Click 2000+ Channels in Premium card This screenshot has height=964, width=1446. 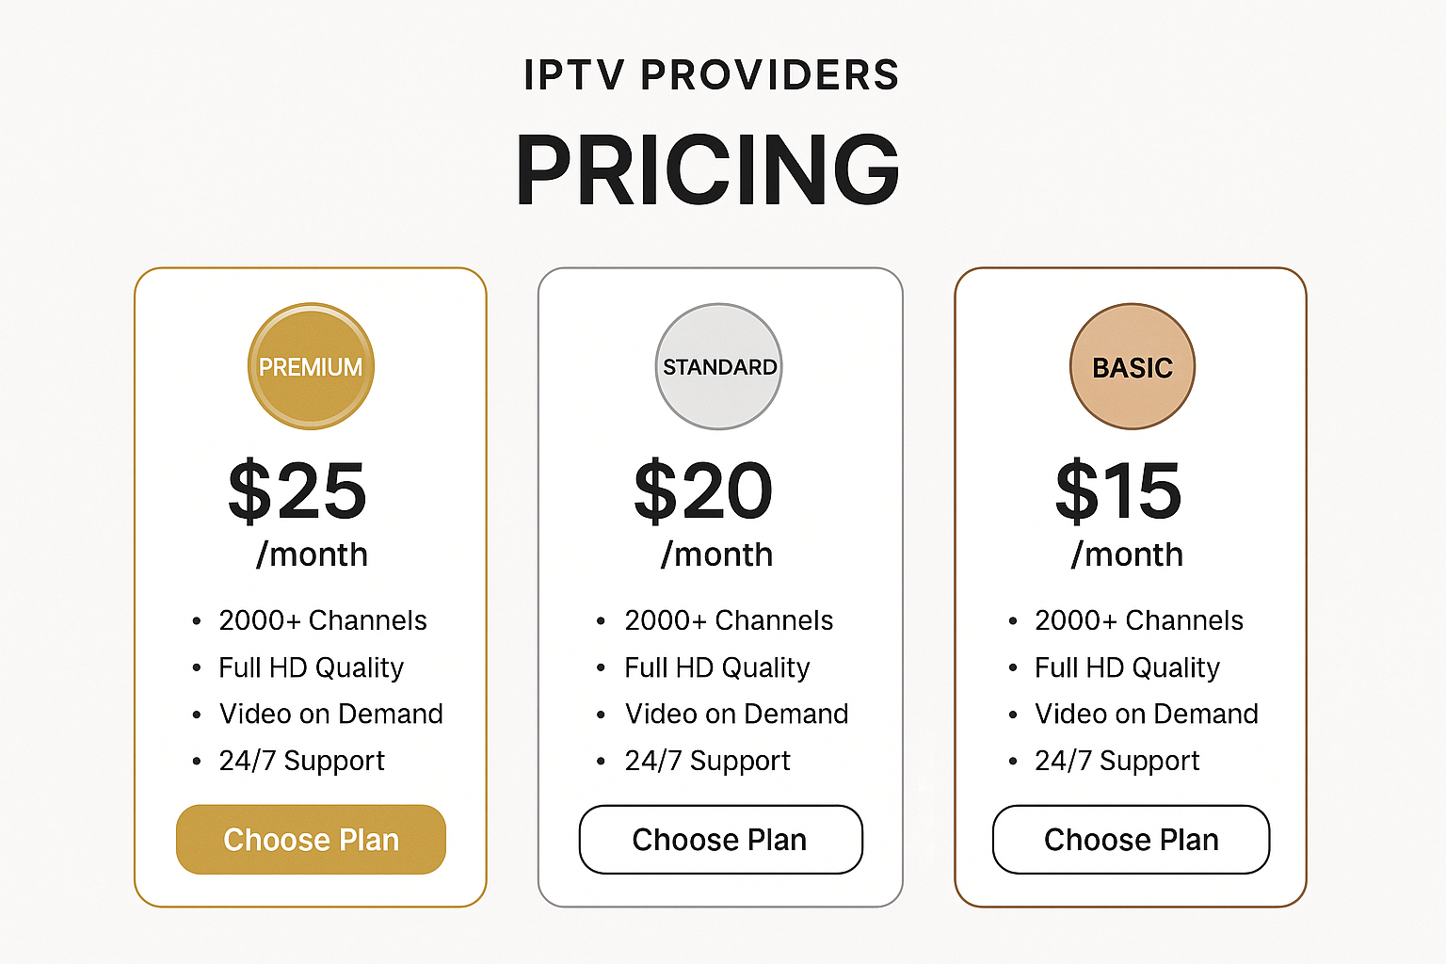(323, 620)
